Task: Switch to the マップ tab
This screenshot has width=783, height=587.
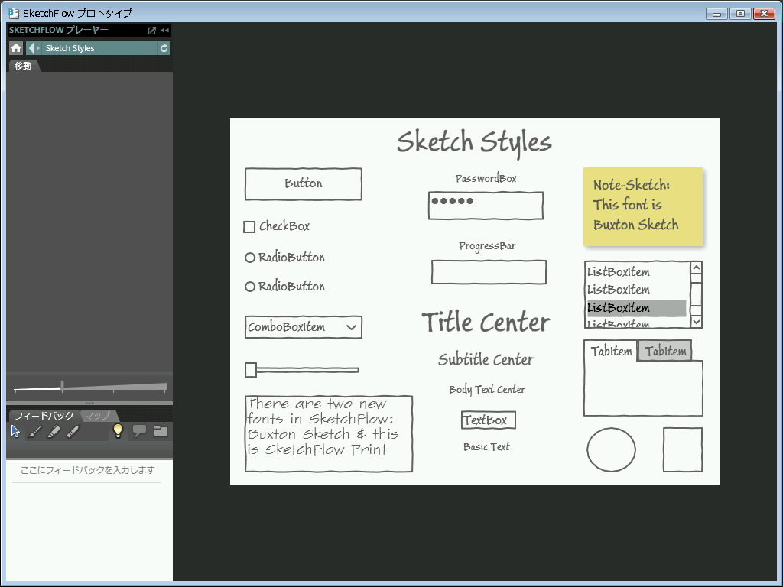Action: pos(97,416)
